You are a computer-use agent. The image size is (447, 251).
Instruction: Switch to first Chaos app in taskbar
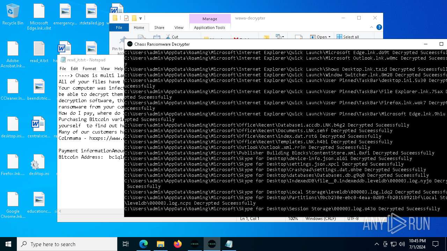[195, 244]
